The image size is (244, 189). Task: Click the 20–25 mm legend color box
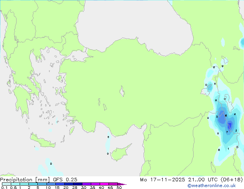tap(69, 184)
